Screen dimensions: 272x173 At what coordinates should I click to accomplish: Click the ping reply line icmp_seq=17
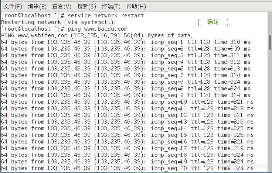pyautogui.click(x=127, y=148)
